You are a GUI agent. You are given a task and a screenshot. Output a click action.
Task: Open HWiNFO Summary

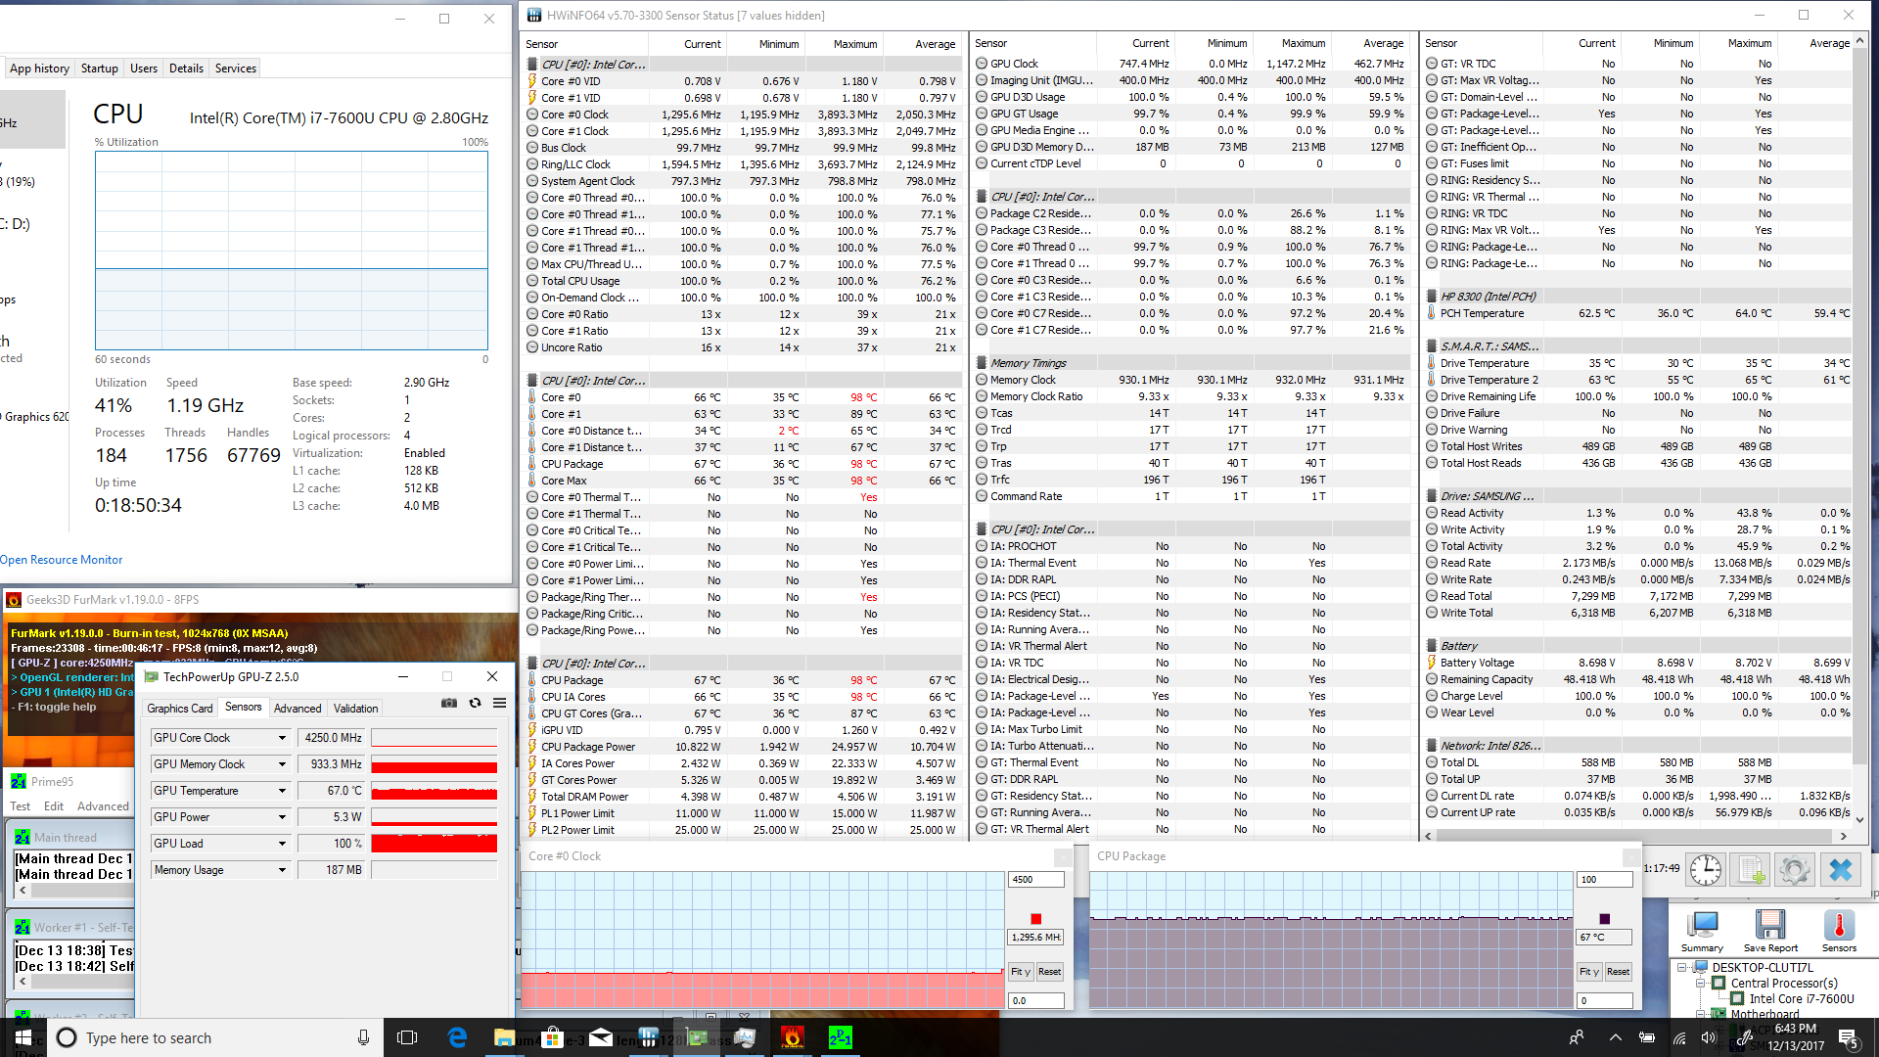pyautogui.click(x=1702, y=931)
